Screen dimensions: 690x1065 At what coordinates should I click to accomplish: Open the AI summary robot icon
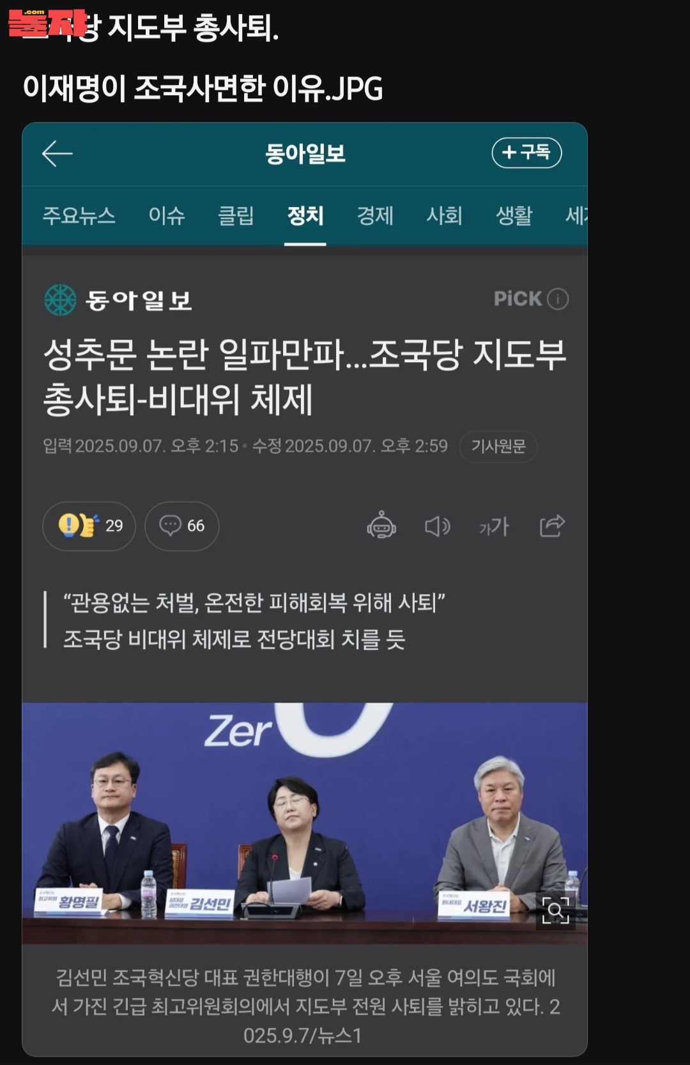point(381,526)
